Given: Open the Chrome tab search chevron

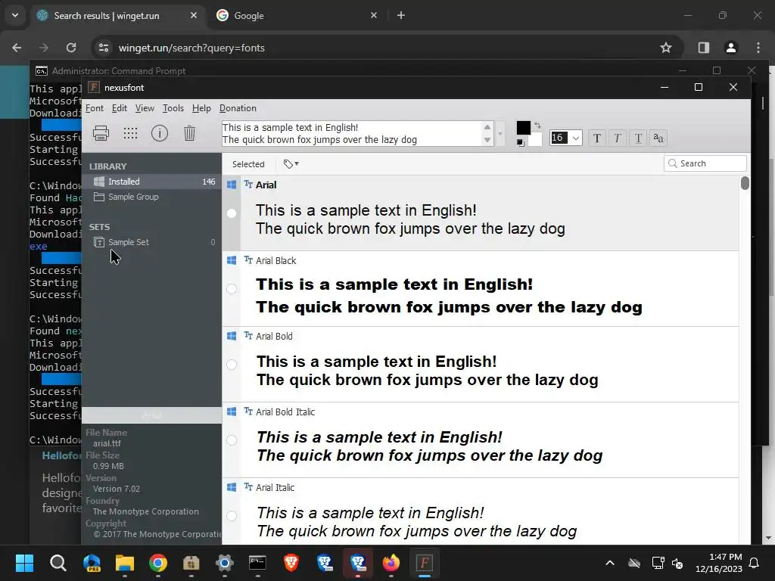Looking at the screenshot, I should click(15, 15).
